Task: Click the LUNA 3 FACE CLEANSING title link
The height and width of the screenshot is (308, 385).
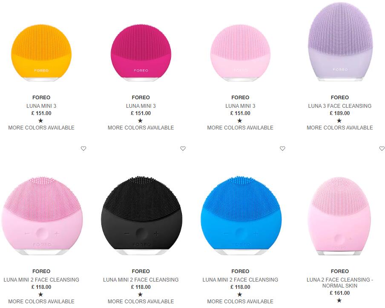Action: tap(340, 106)
